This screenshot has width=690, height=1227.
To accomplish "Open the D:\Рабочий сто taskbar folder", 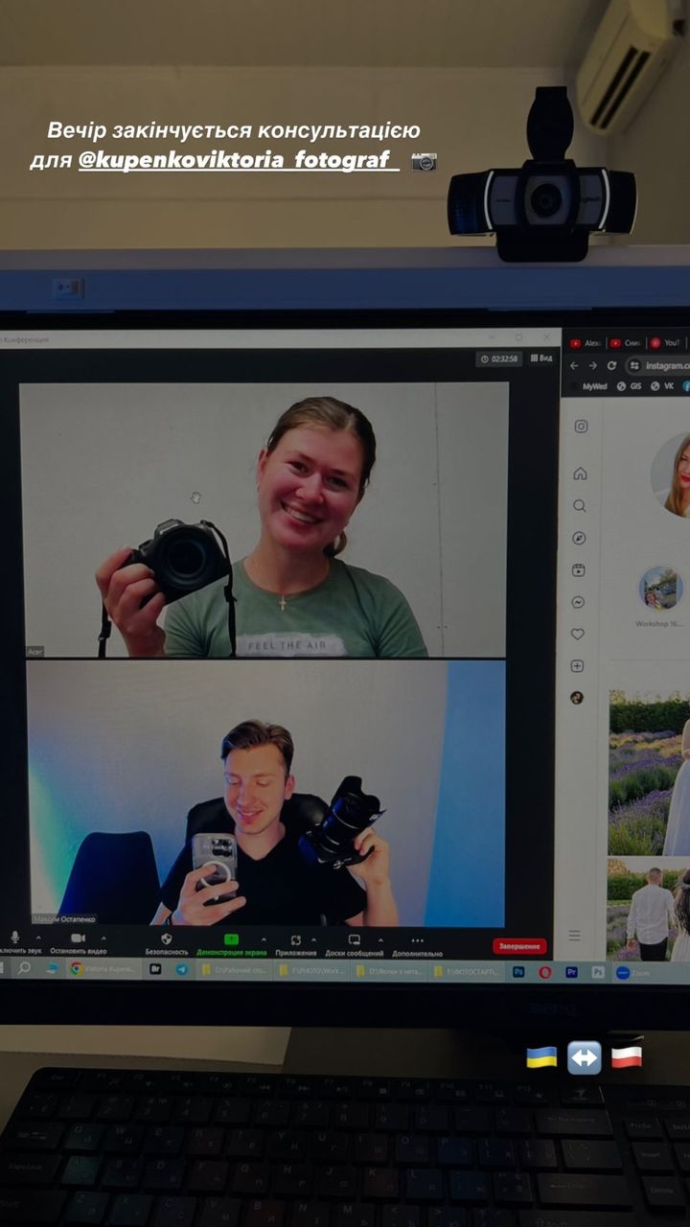I will click(x=234, y=970).
